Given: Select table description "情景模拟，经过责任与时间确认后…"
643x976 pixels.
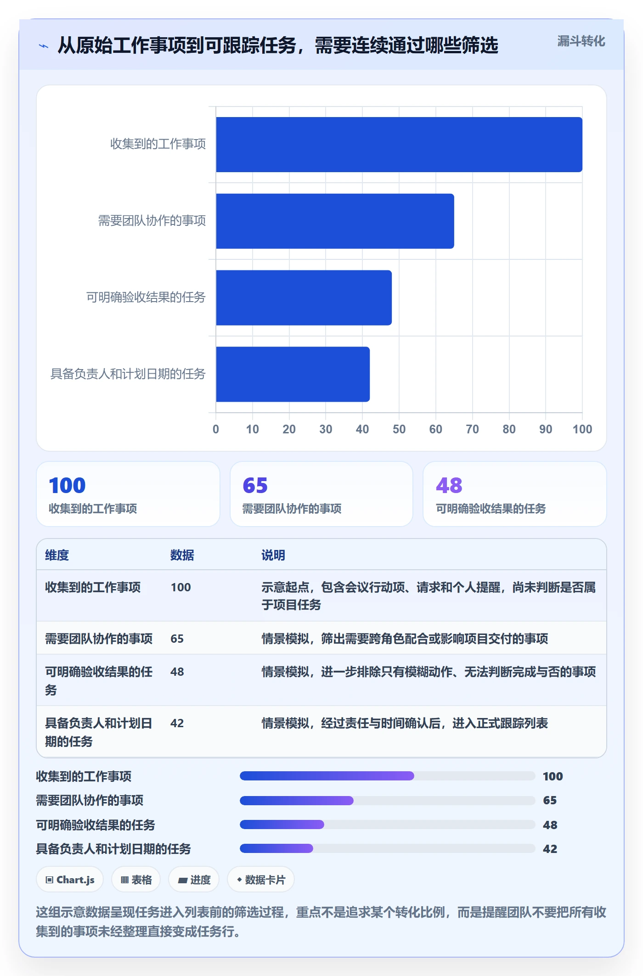Looking at the screenshot, I should point(405,723).
